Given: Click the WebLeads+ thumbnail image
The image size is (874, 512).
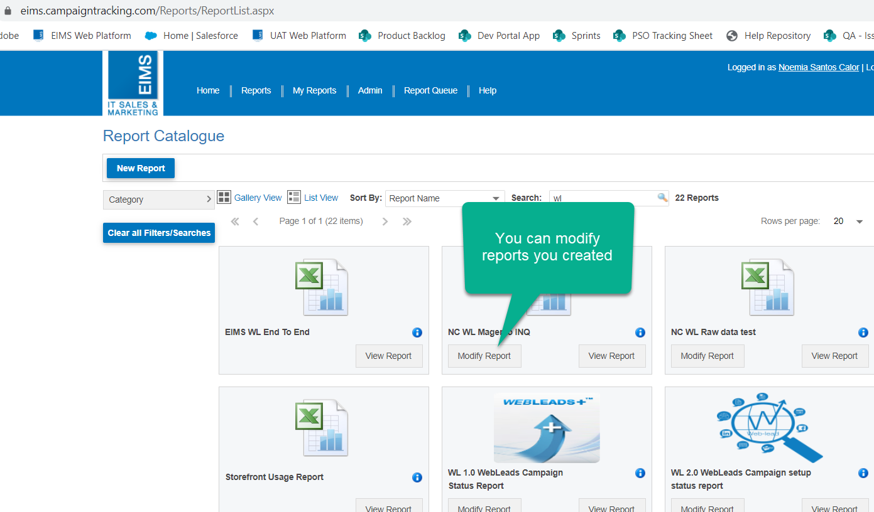Looking at the screenshot, I should coord(547,428).
